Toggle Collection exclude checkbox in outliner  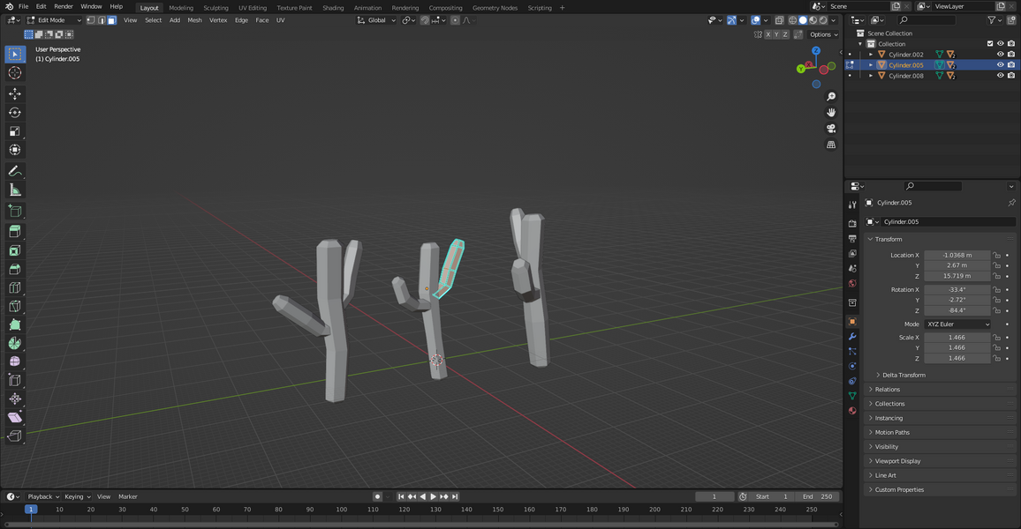tap(990, 43)
